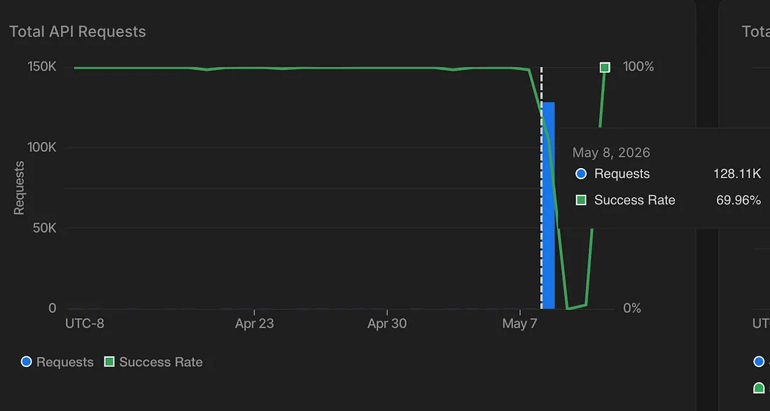Click the blue May 8 requests bar
The height and width of the screenshot is (411, 770).
[x=549, y=205]
